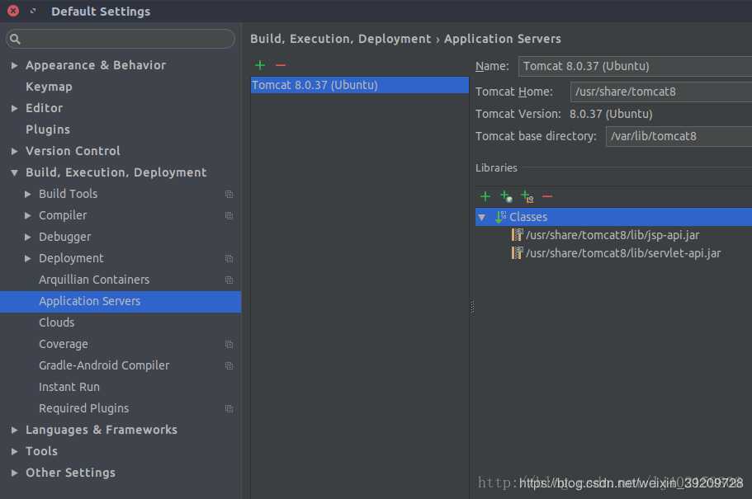Expand the Debugger node arrow

[x=28, y=237]
